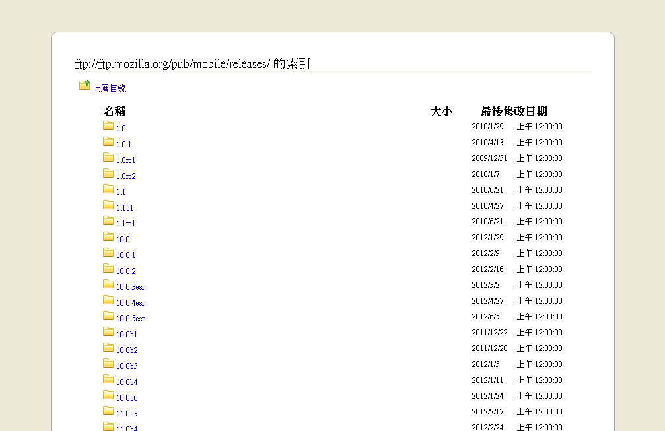The image size is (665, 431).
Task: Sort by 名稱 column header
Action: [114, 112]
